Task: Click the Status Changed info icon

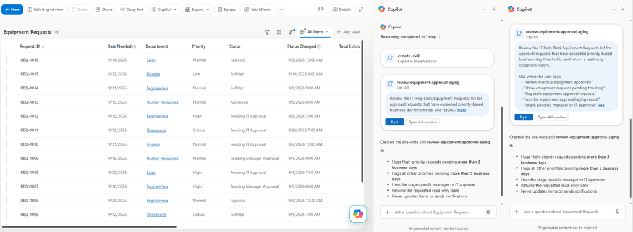Action: 318,47
